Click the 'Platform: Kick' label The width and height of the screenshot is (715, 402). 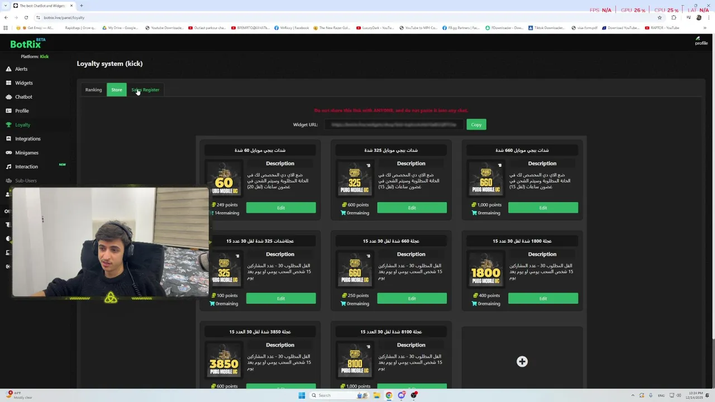pos(35,56)
